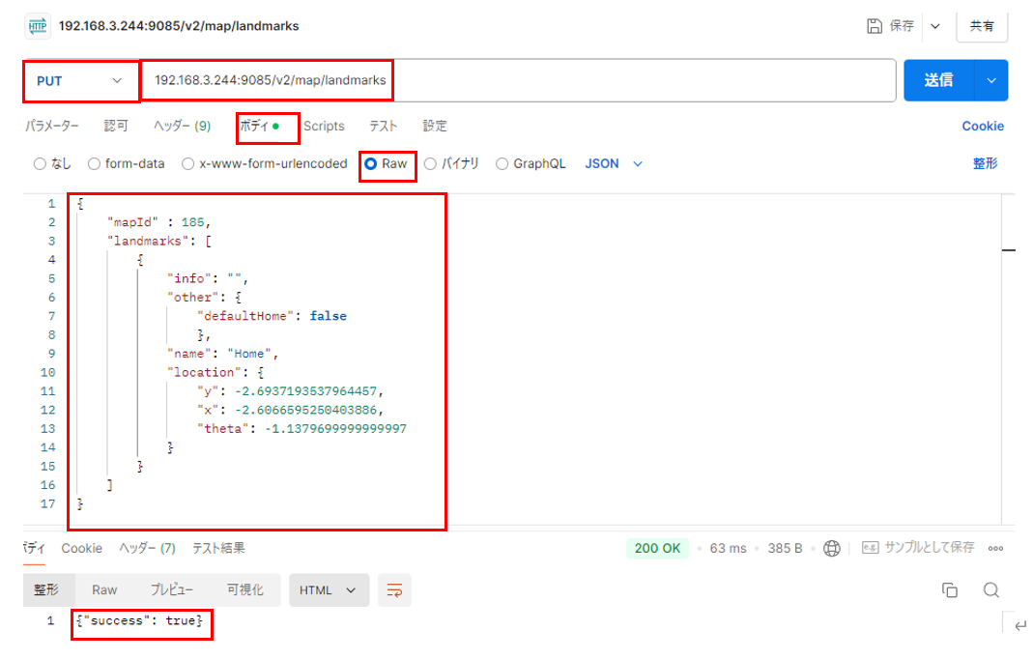Switch to the Scripts tab

click(324, 127)
